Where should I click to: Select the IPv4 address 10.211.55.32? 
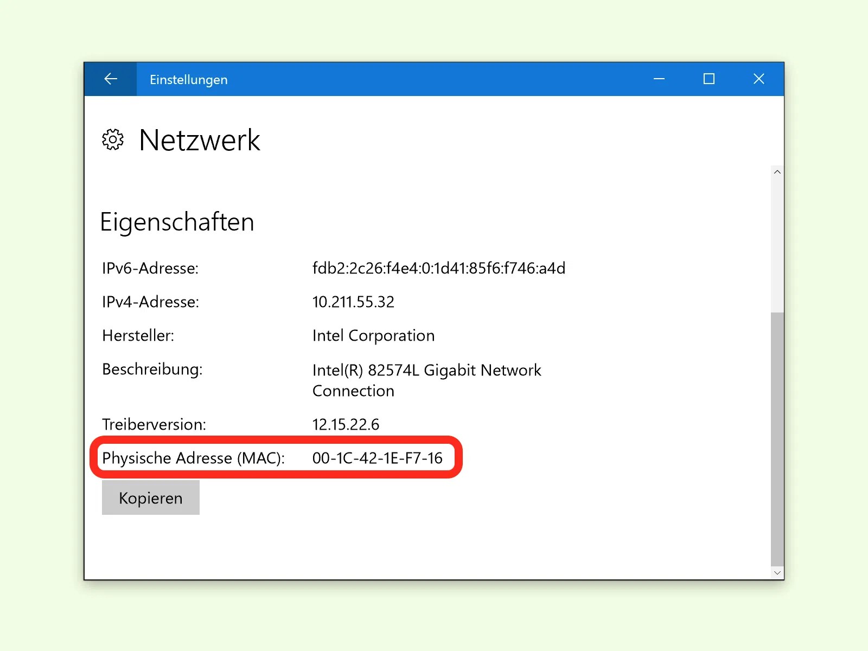pyautogui.click(x=353, y=302)
